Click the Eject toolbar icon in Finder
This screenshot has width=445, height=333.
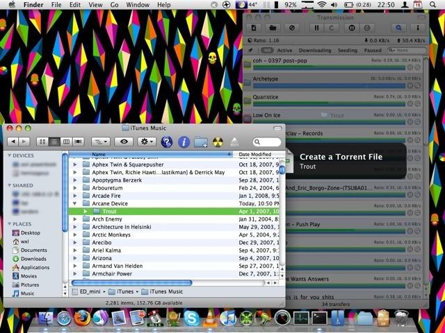tap(234, 142)
